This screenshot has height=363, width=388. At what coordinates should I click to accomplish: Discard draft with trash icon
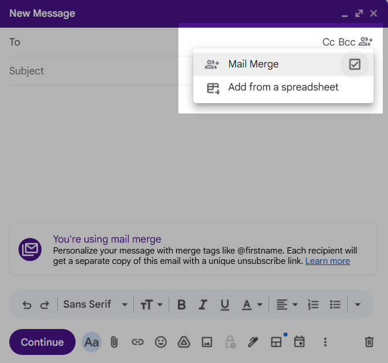[369, 342]
